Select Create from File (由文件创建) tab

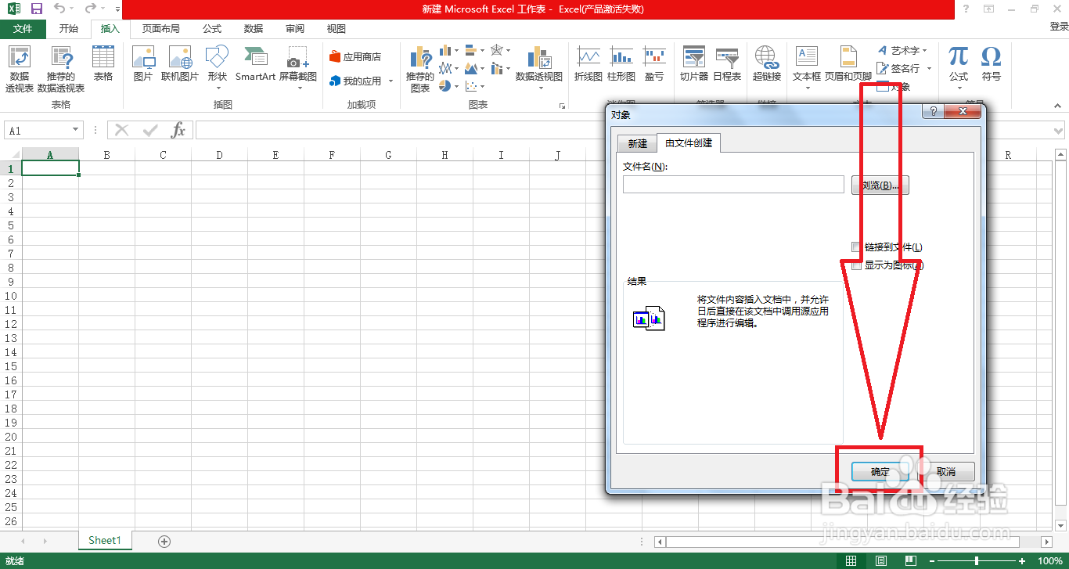(x=689, y=142)
